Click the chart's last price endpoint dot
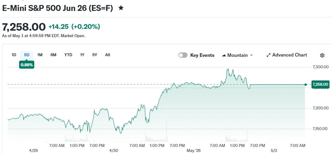 305,85
